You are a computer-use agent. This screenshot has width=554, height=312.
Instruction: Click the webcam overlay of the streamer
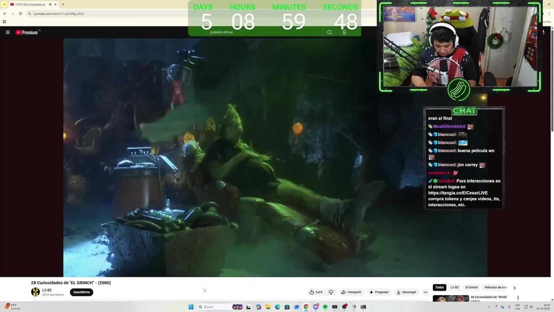click(x=460, y=47)
